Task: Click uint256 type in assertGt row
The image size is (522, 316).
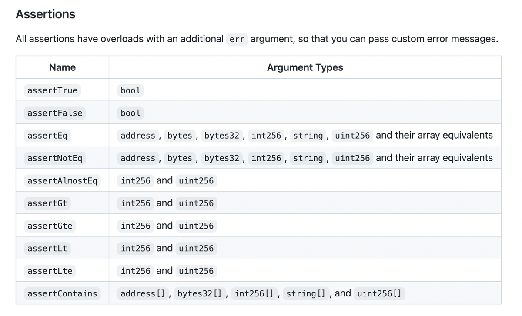Action: (x=196, y=203)
